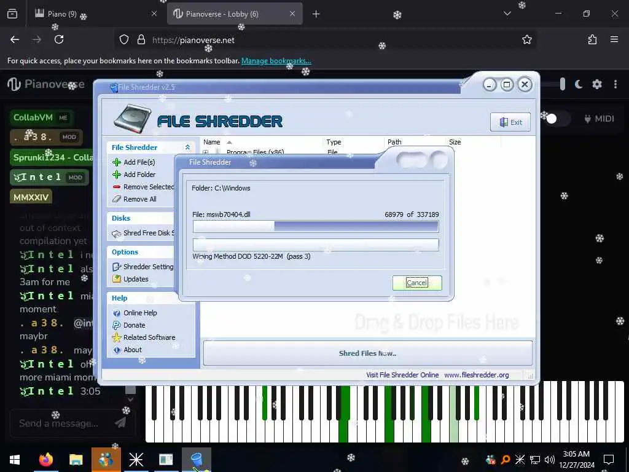Open Firefox hamburger application menu
Image resolution: width=629 pixels, height=472 pixels.
point(614,39)
